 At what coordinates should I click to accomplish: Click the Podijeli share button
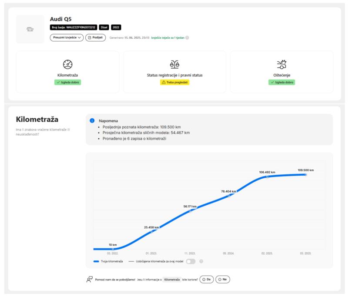click(95, 37)
